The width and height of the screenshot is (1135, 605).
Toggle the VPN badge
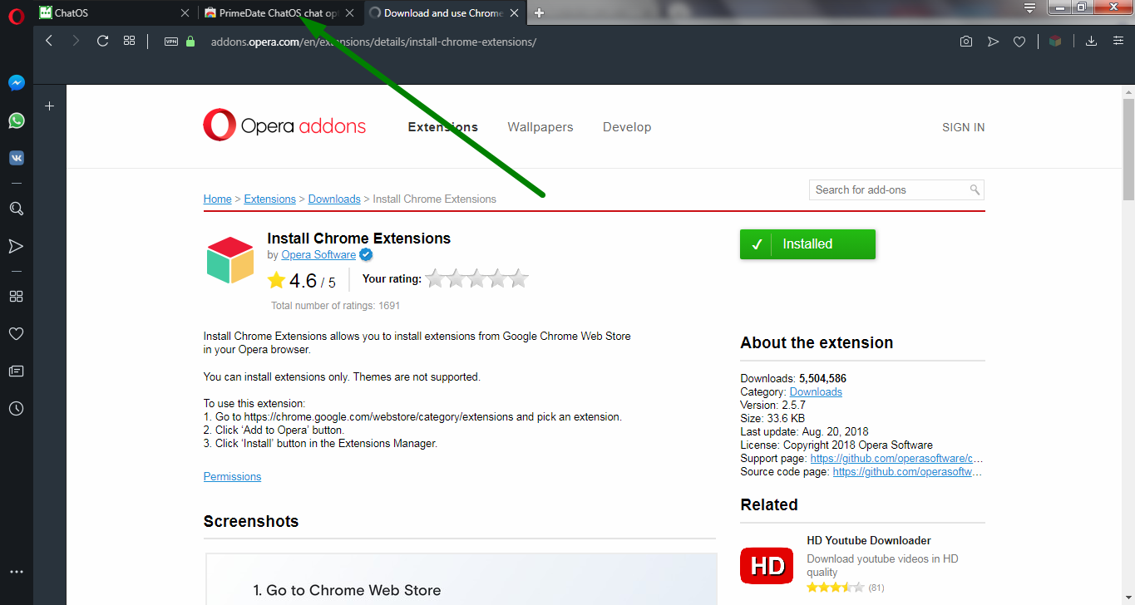point(171,42)
